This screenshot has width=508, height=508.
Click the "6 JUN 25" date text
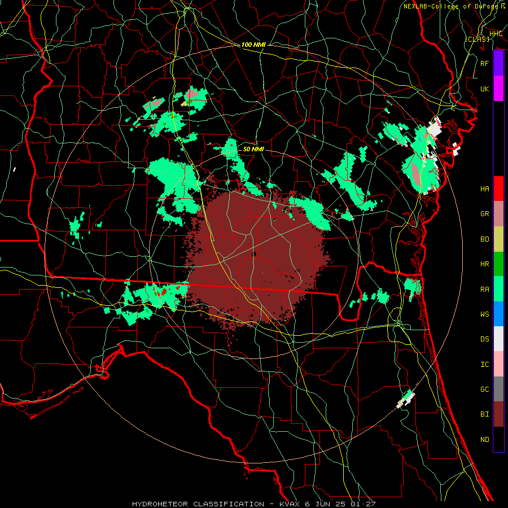pyautogui.click(x=325, y=504)
